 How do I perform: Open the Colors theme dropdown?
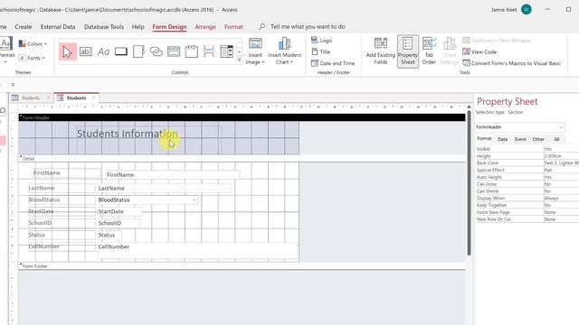[33, 44]
